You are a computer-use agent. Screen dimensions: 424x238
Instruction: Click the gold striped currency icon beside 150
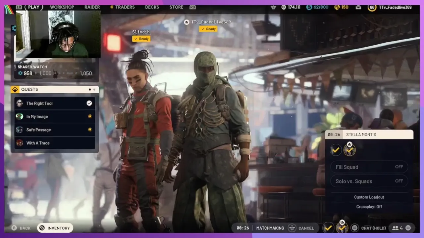(x=337, y=7)
